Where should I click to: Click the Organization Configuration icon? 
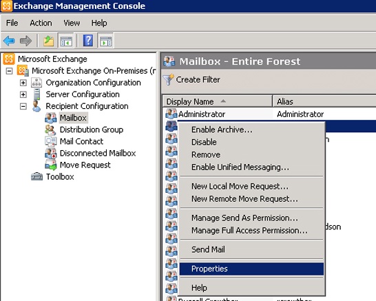pos(36,83)
